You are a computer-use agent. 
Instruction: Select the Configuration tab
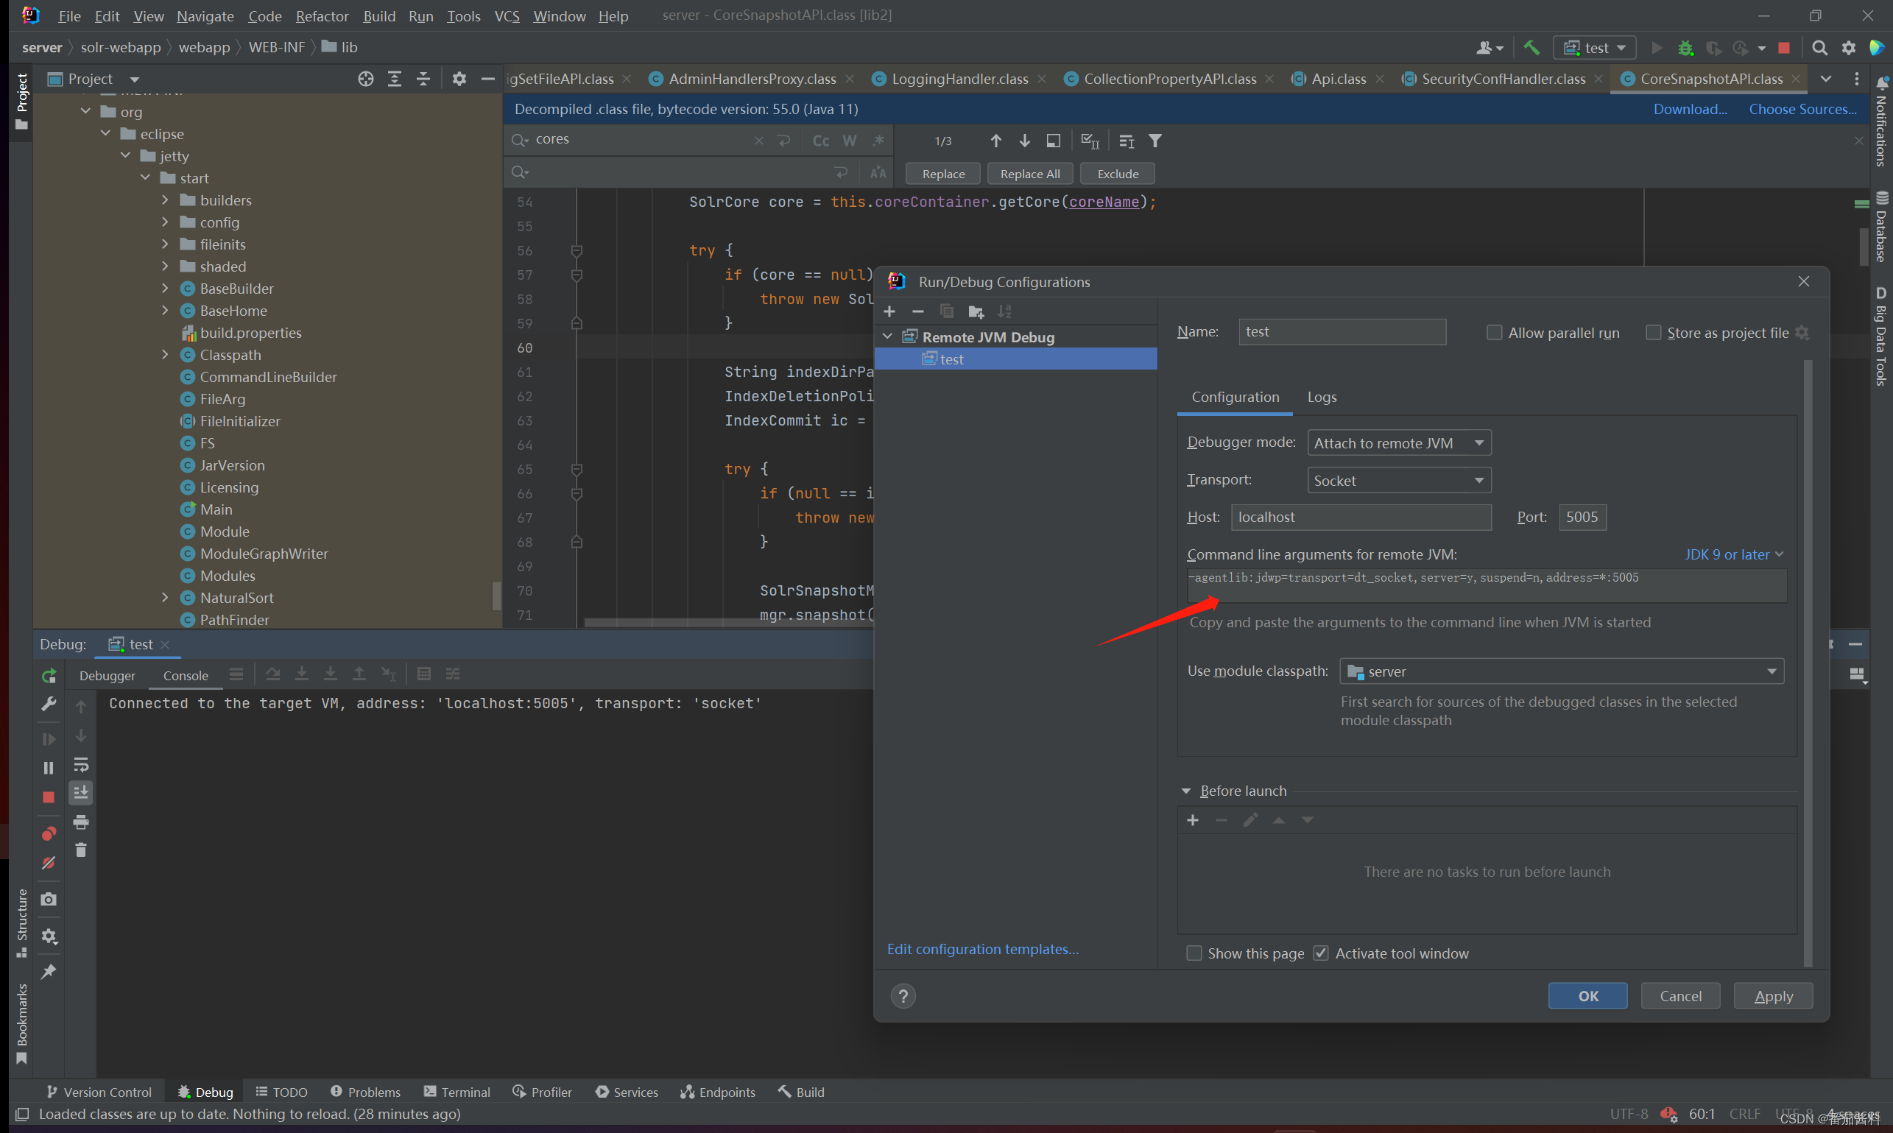[x=1235, y=395]
